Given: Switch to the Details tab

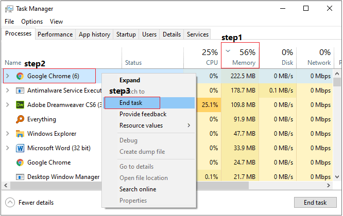Looking at the screenshot, I should pos(171,34).
